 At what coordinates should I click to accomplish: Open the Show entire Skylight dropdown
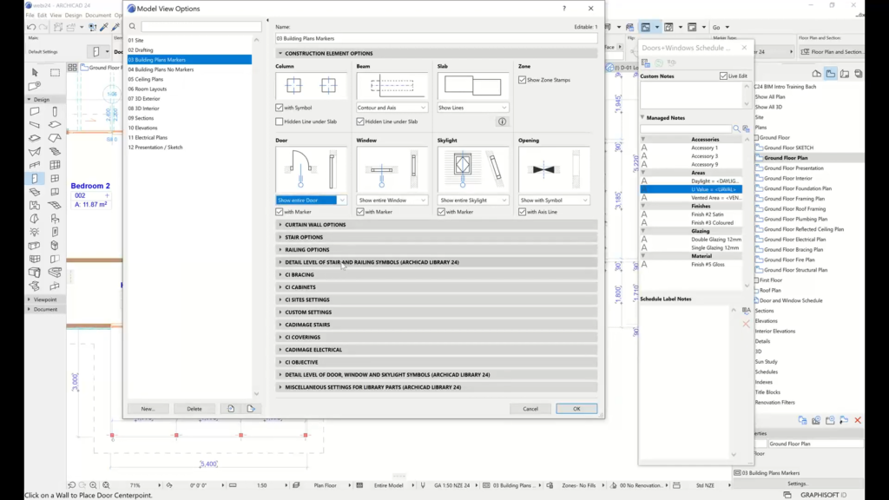(x=473, y=201)
